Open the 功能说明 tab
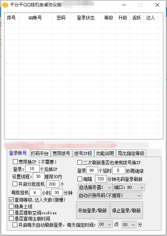Screen dimensions: 167x236 click(105, 153)
